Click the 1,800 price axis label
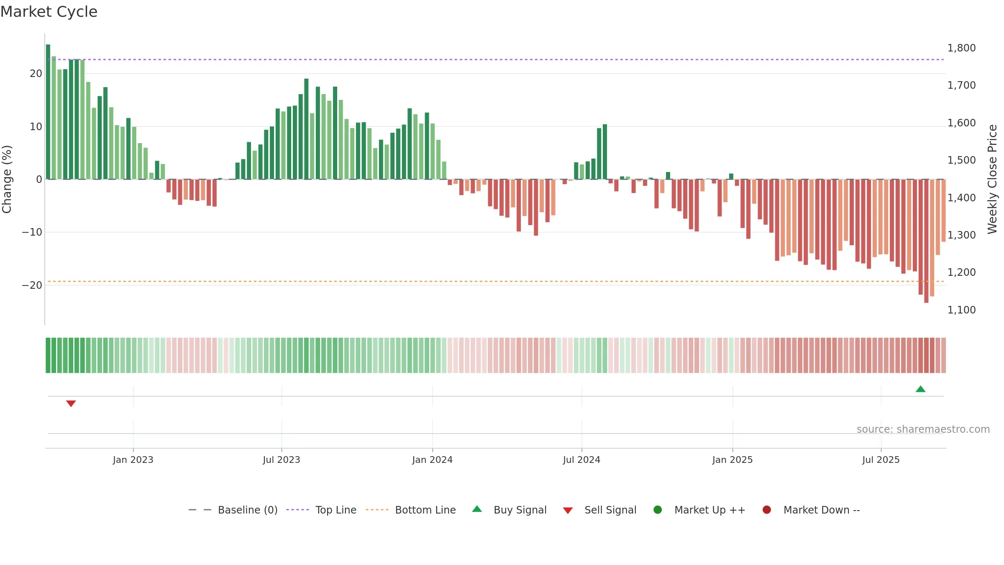Screen dimensions: 1004x565 pos(961,48)
